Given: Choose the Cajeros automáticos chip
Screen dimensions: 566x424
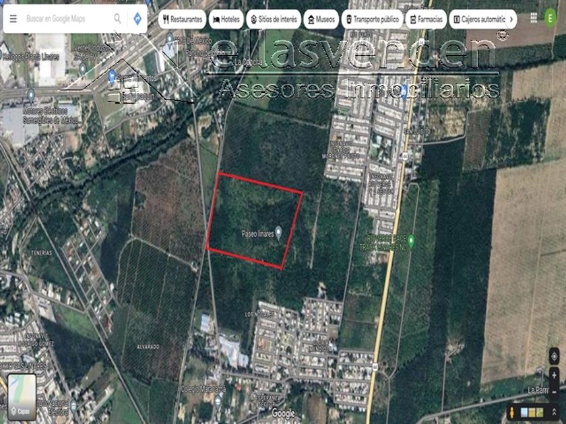Looking at the screenshot, I should pos(478,19).
